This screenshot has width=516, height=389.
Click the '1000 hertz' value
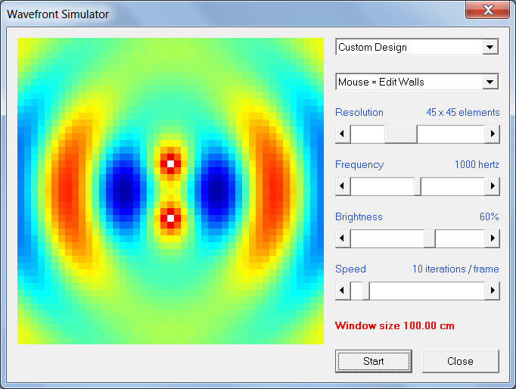tap(477, 164)
